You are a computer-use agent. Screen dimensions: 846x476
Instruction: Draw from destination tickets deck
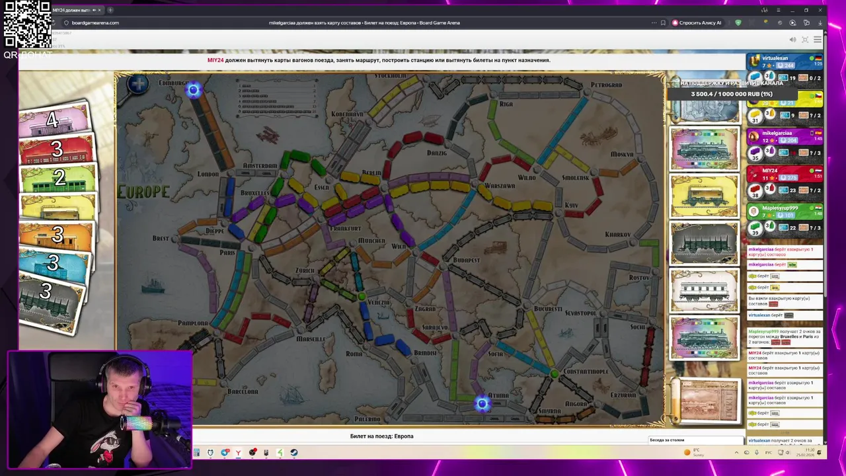(707, 401)
